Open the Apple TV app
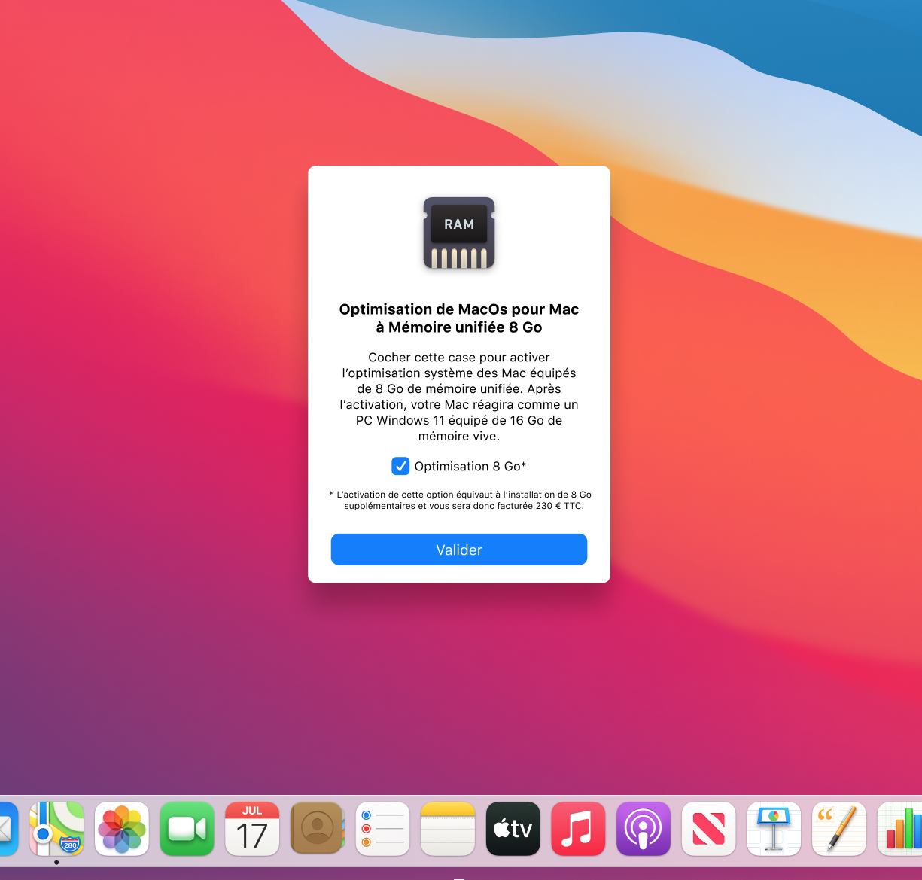922x880 pixels. pos(513,829)
